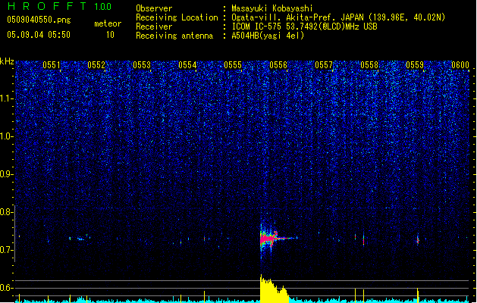Click the 0554 time marker
This screenshot has width=477, height=303.
pyautogui.click(x=187, y=65)
